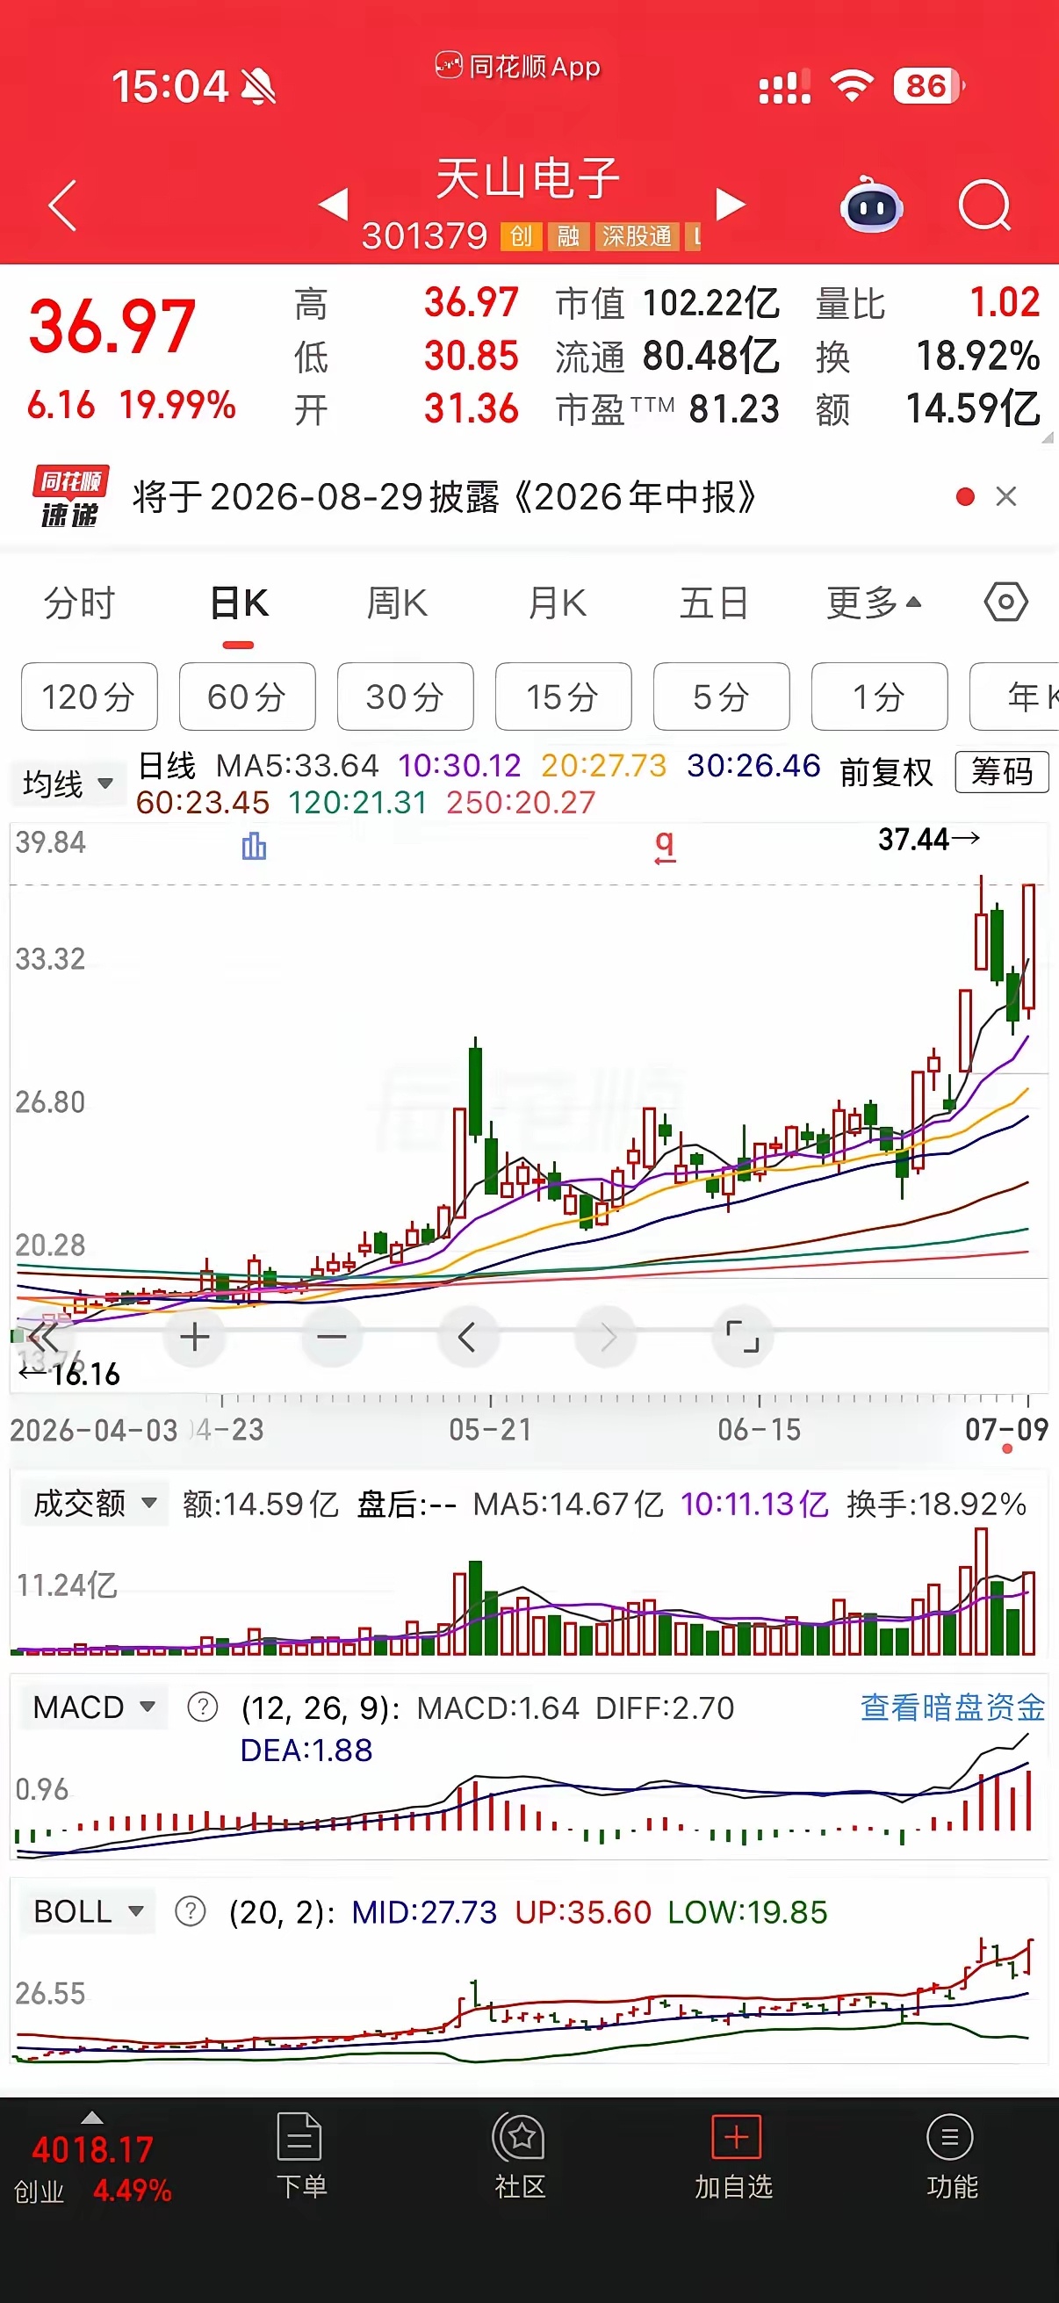Screen dimensions: 1059x2303
Task: Go to previous stock with left triangle
Action: point(335,204)
